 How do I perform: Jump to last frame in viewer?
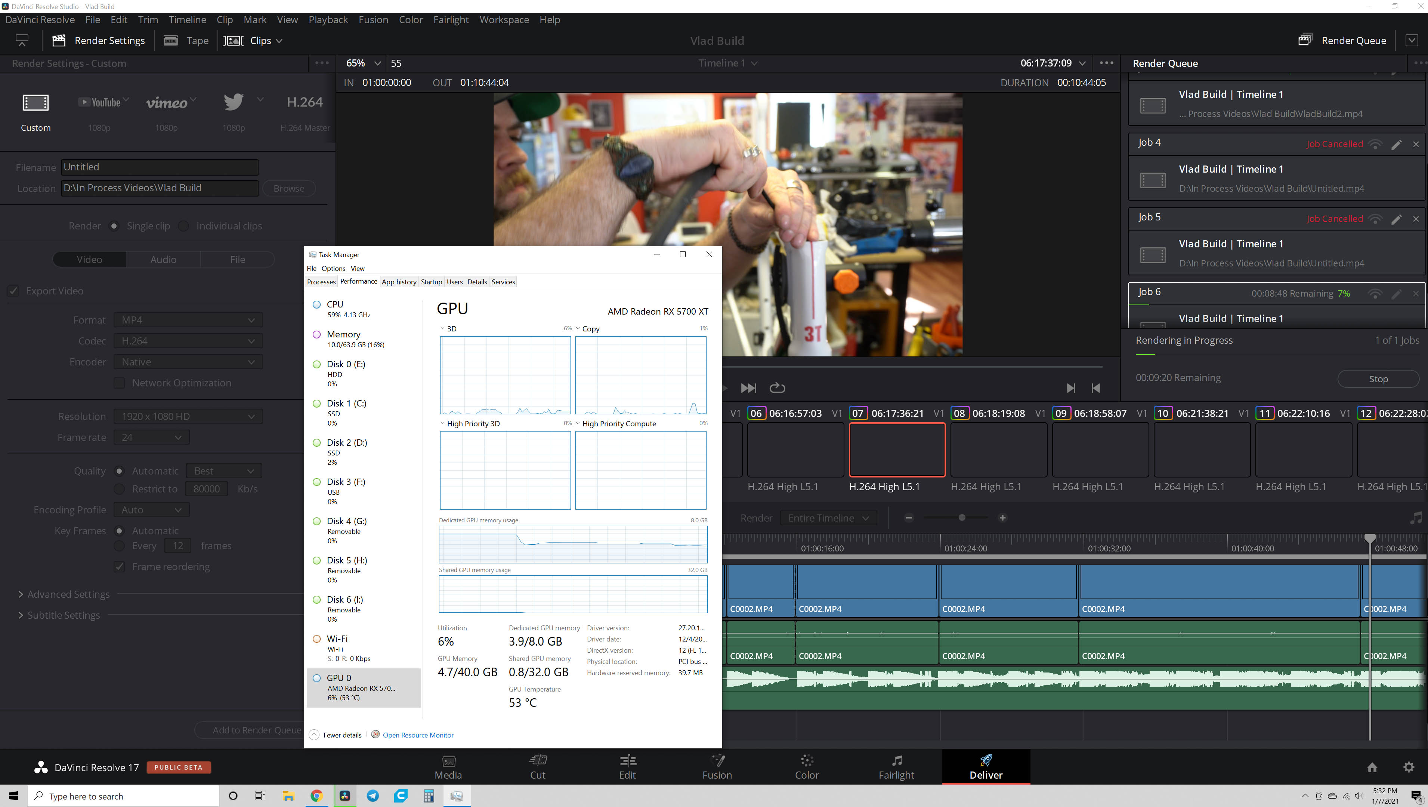(x=748, y=388)
